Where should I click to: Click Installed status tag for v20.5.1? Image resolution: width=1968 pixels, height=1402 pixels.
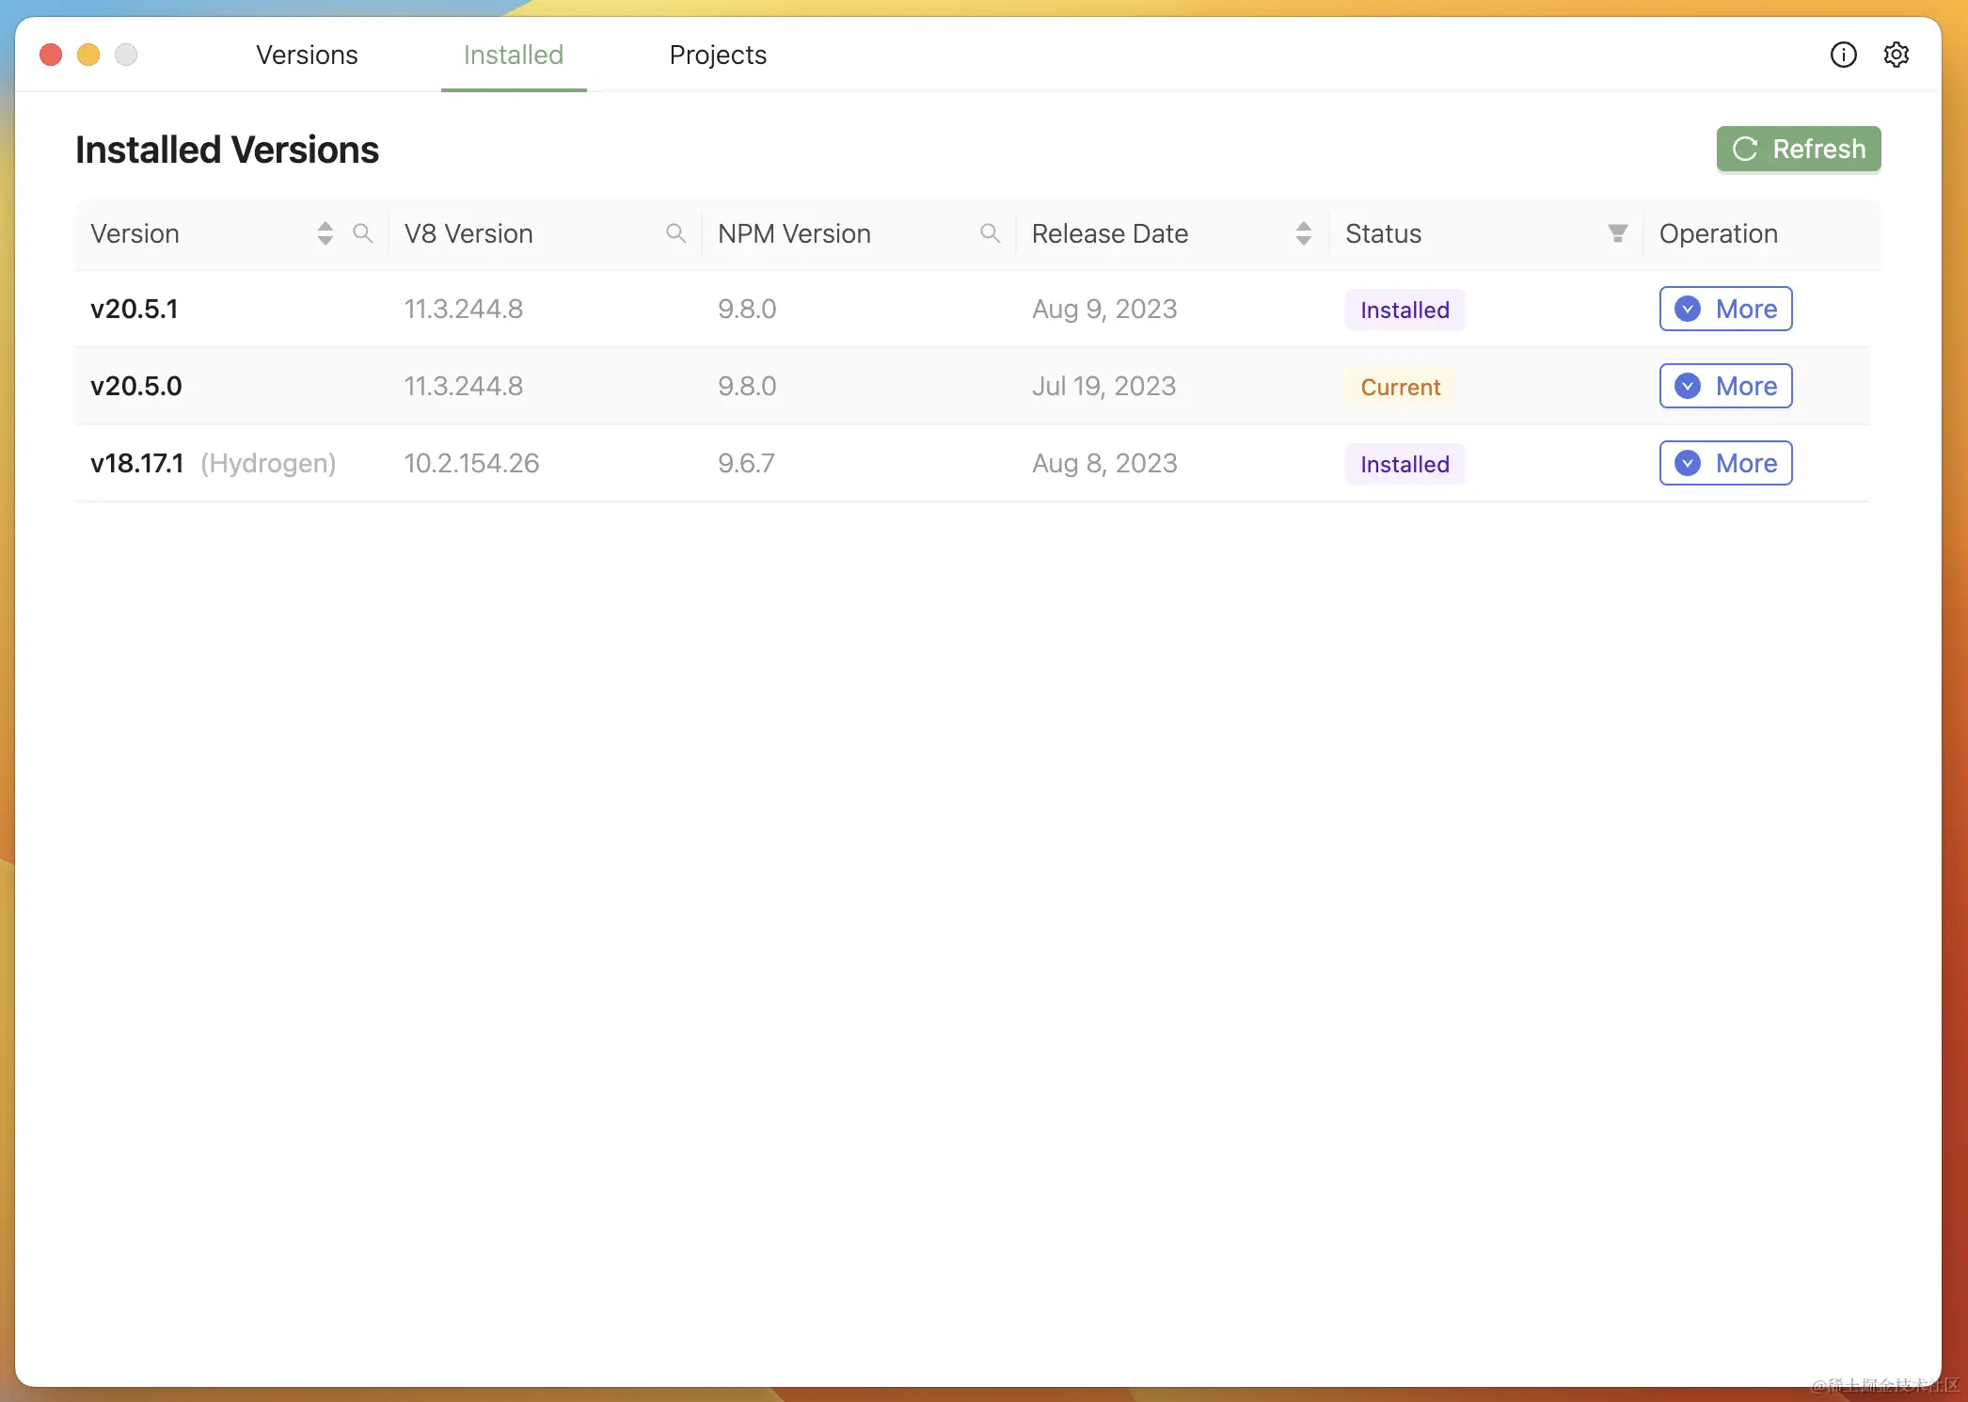click(x=1405, y=310)
